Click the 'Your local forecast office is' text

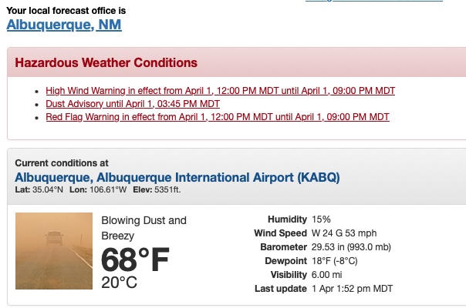(x=66, y=11)
